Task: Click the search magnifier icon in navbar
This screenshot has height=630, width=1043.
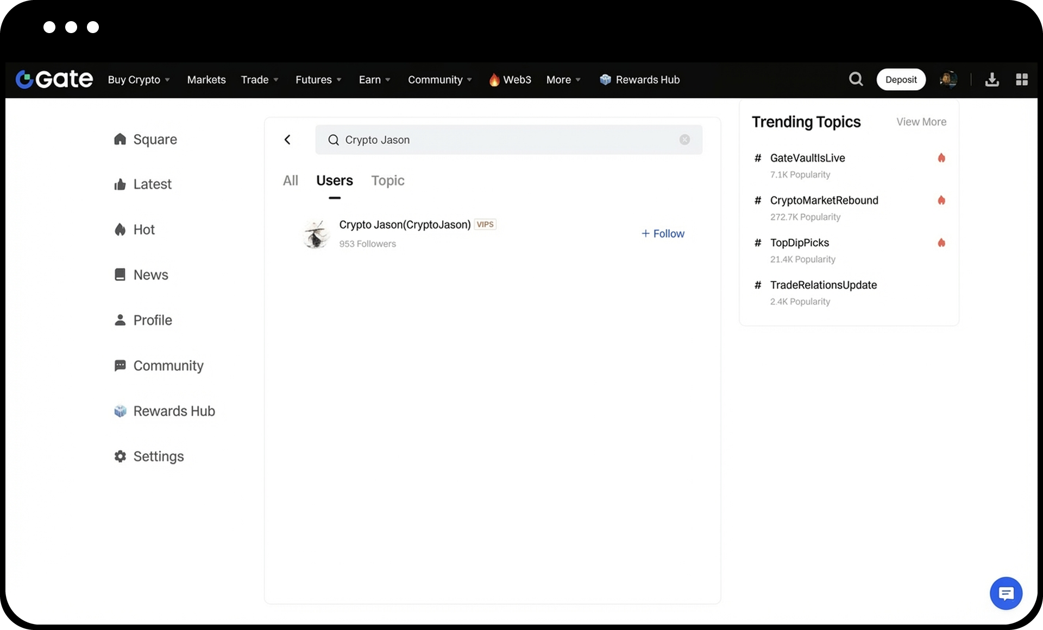Action: click(856, 79)
